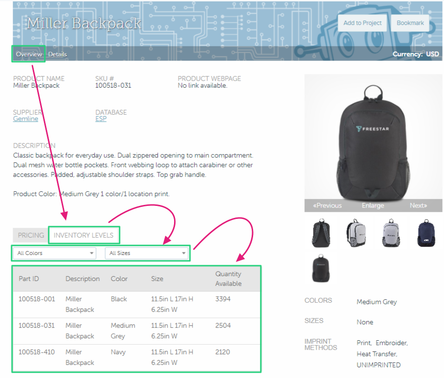The width and height of the screenshot is (444, 378).
Task: Open the Details tab
Action: point(58,54)
